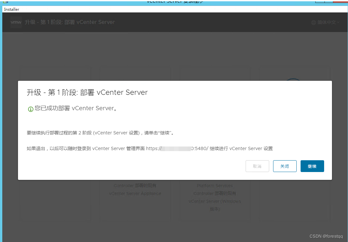The width and height of the screenshot is (348, 242).
Task: Click the https management URL text
Action: click(x=177, y=148)
